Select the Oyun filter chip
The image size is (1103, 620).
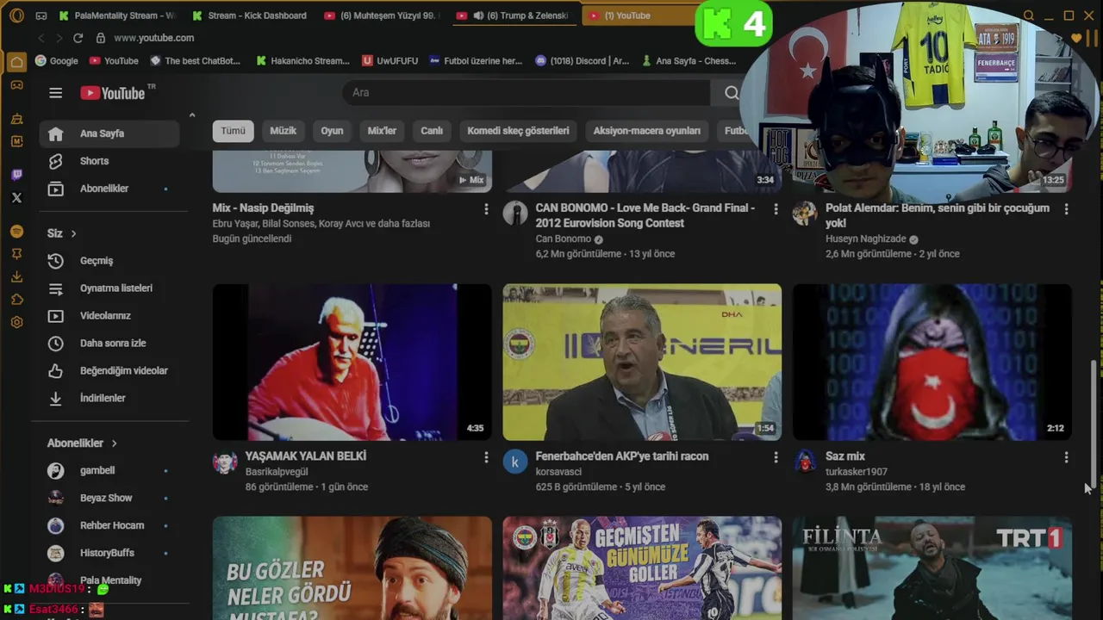(332, 131)
